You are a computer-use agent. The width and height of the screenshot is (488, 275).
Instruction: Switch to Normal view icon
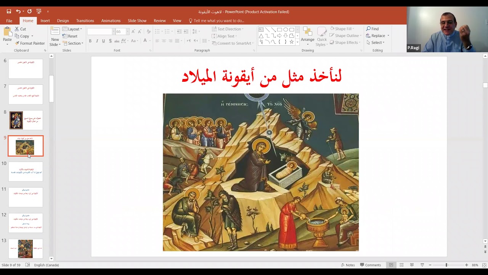point(391,265)
